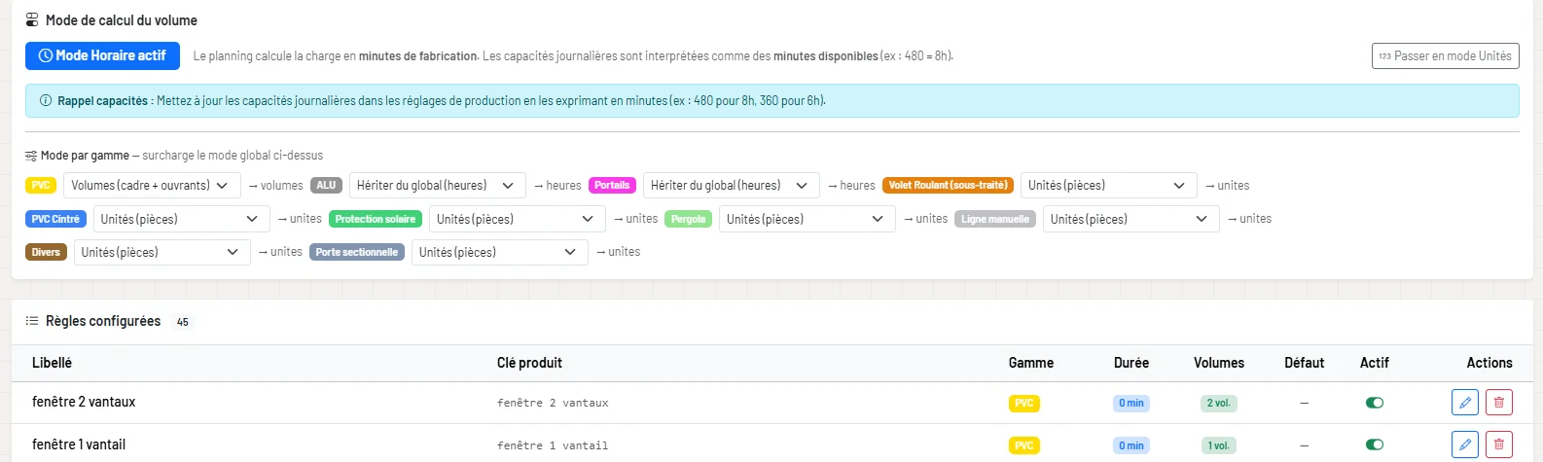Click the Clé produit column header
This screenshot has width=1543, height=462.
pos(529,363)
